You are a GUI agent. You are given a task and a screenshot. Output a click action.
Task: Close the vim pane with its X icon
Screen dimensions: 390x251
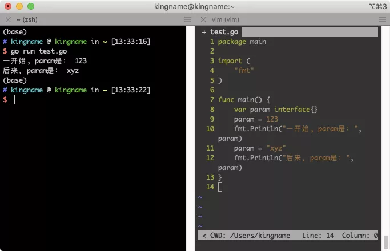click(203, 19)
